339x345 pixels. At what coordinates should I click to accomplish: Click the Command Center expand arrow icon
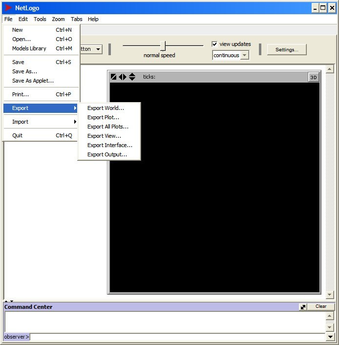[x=303, y=307]
